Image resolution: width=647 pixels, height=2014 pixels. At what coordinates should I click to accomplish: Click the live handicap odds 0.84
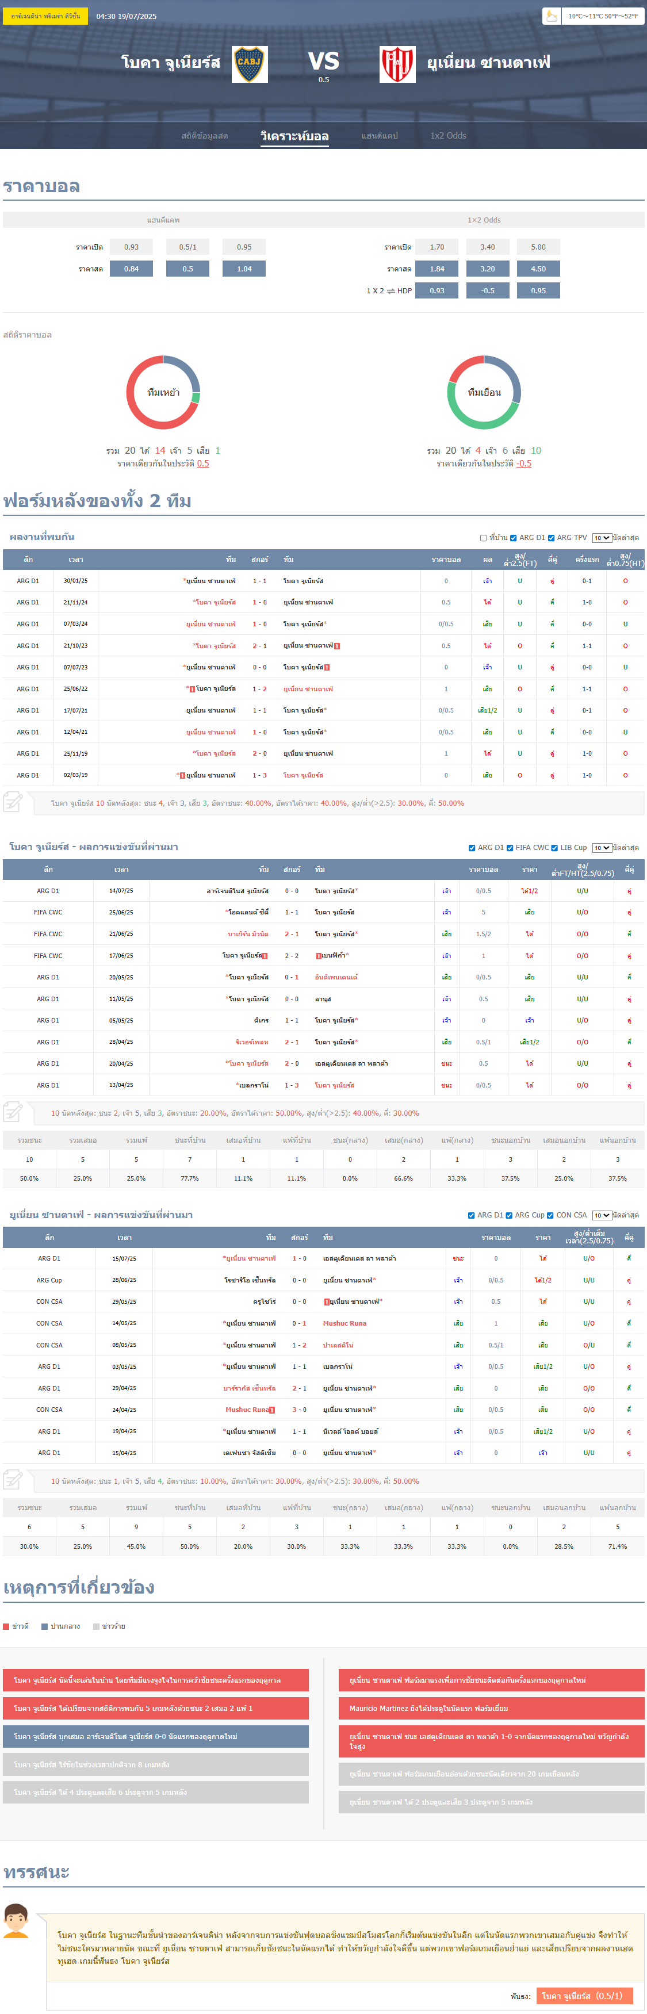pos(131,269)
